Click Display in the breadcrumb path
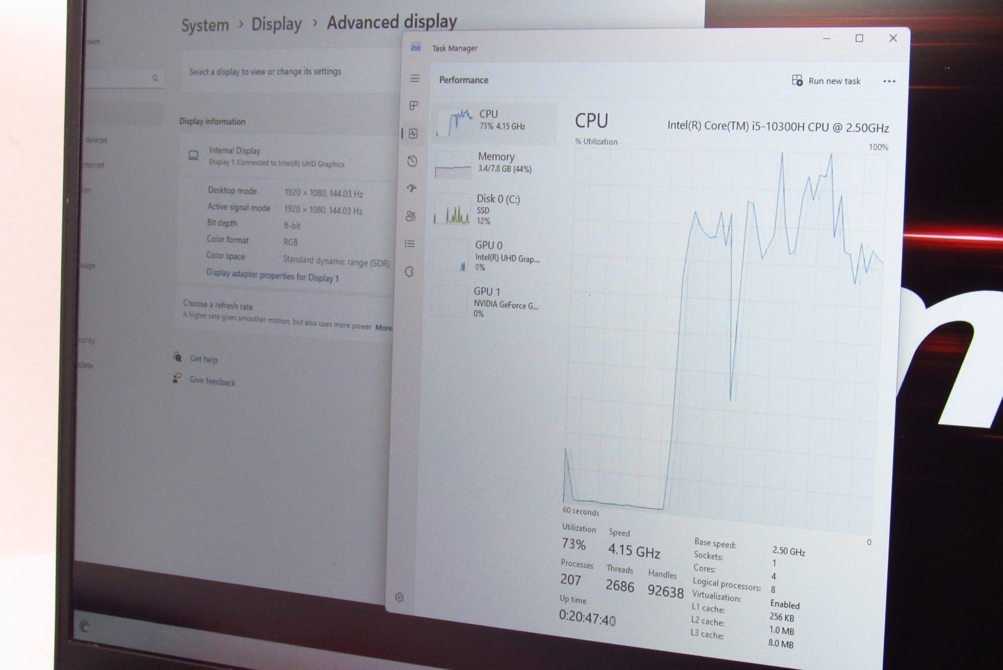This screenshot has height=670, width=1003. tap(276, 24)
